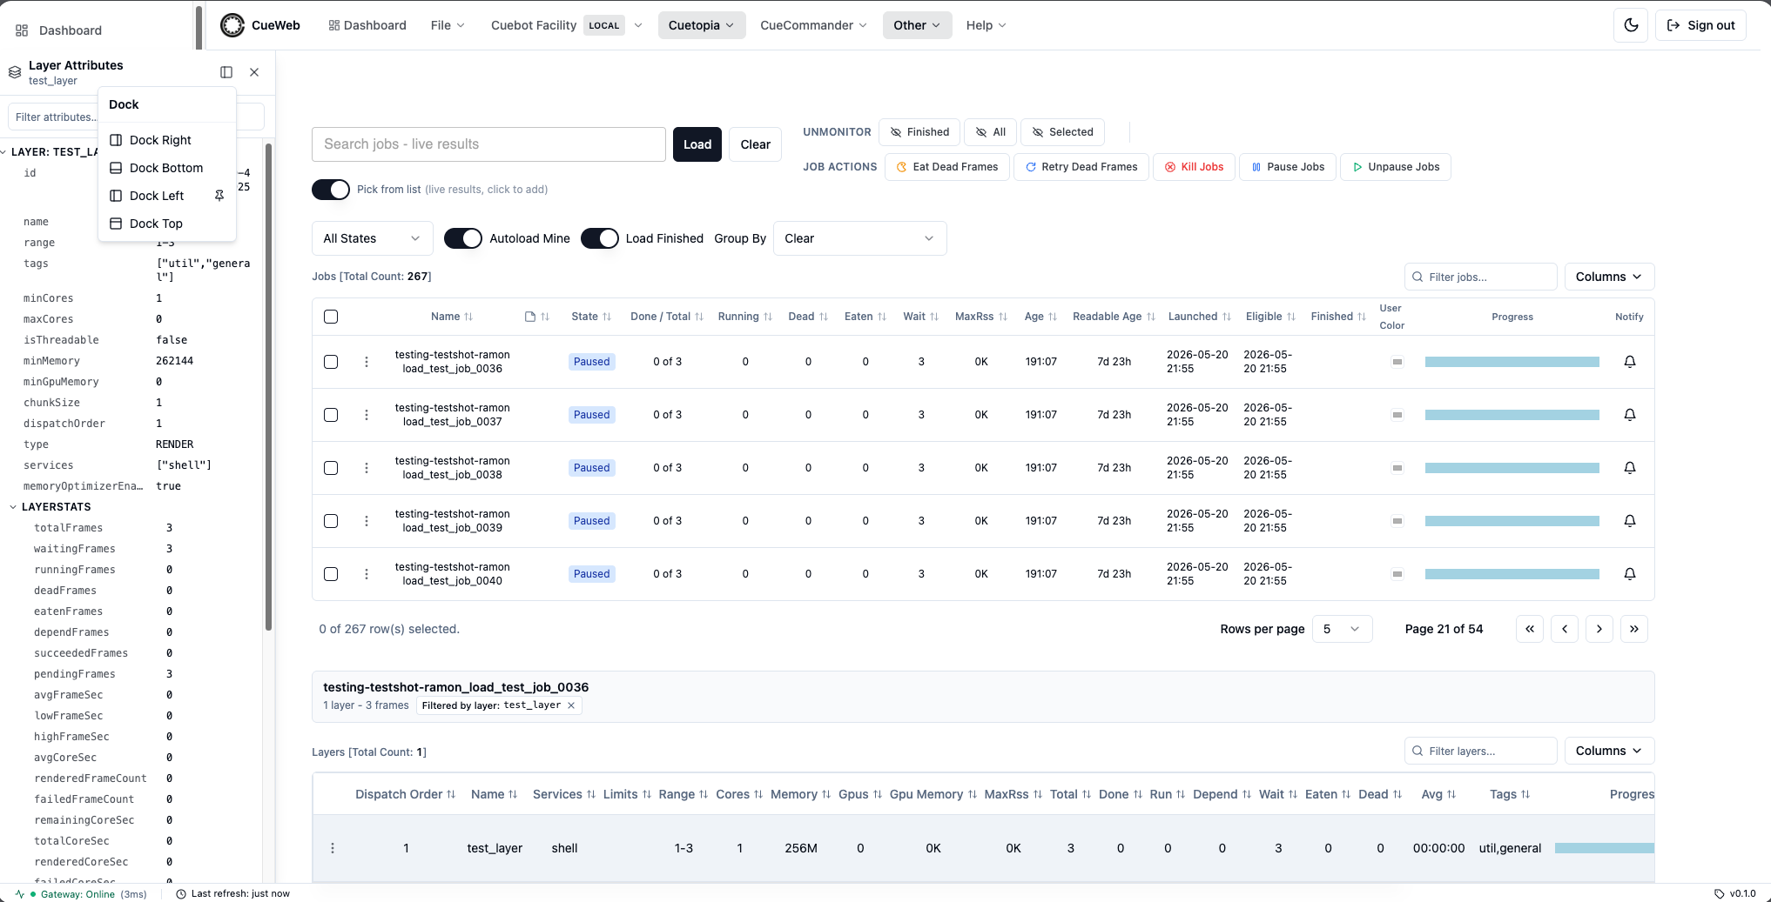Open the test_layer row actions menu

333,848
